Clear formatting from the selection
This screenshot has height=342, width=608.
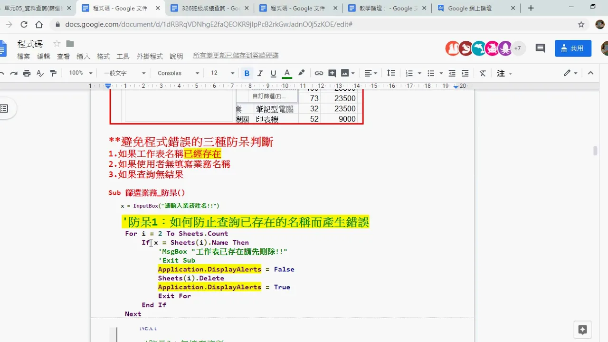click(x=483, y=73)
